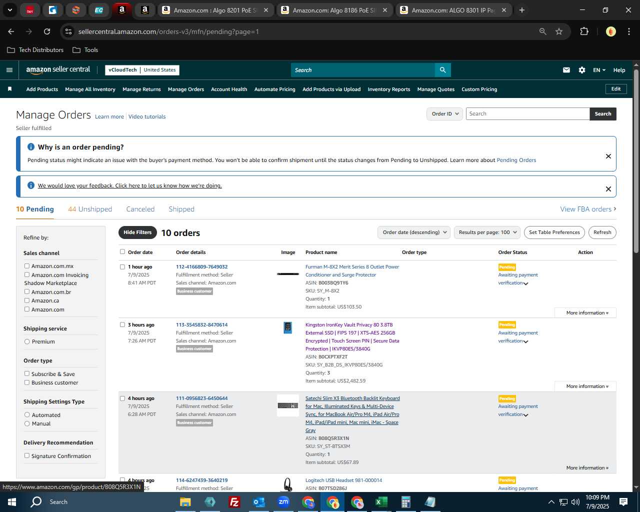Open Outlook from taskbar

258,502
